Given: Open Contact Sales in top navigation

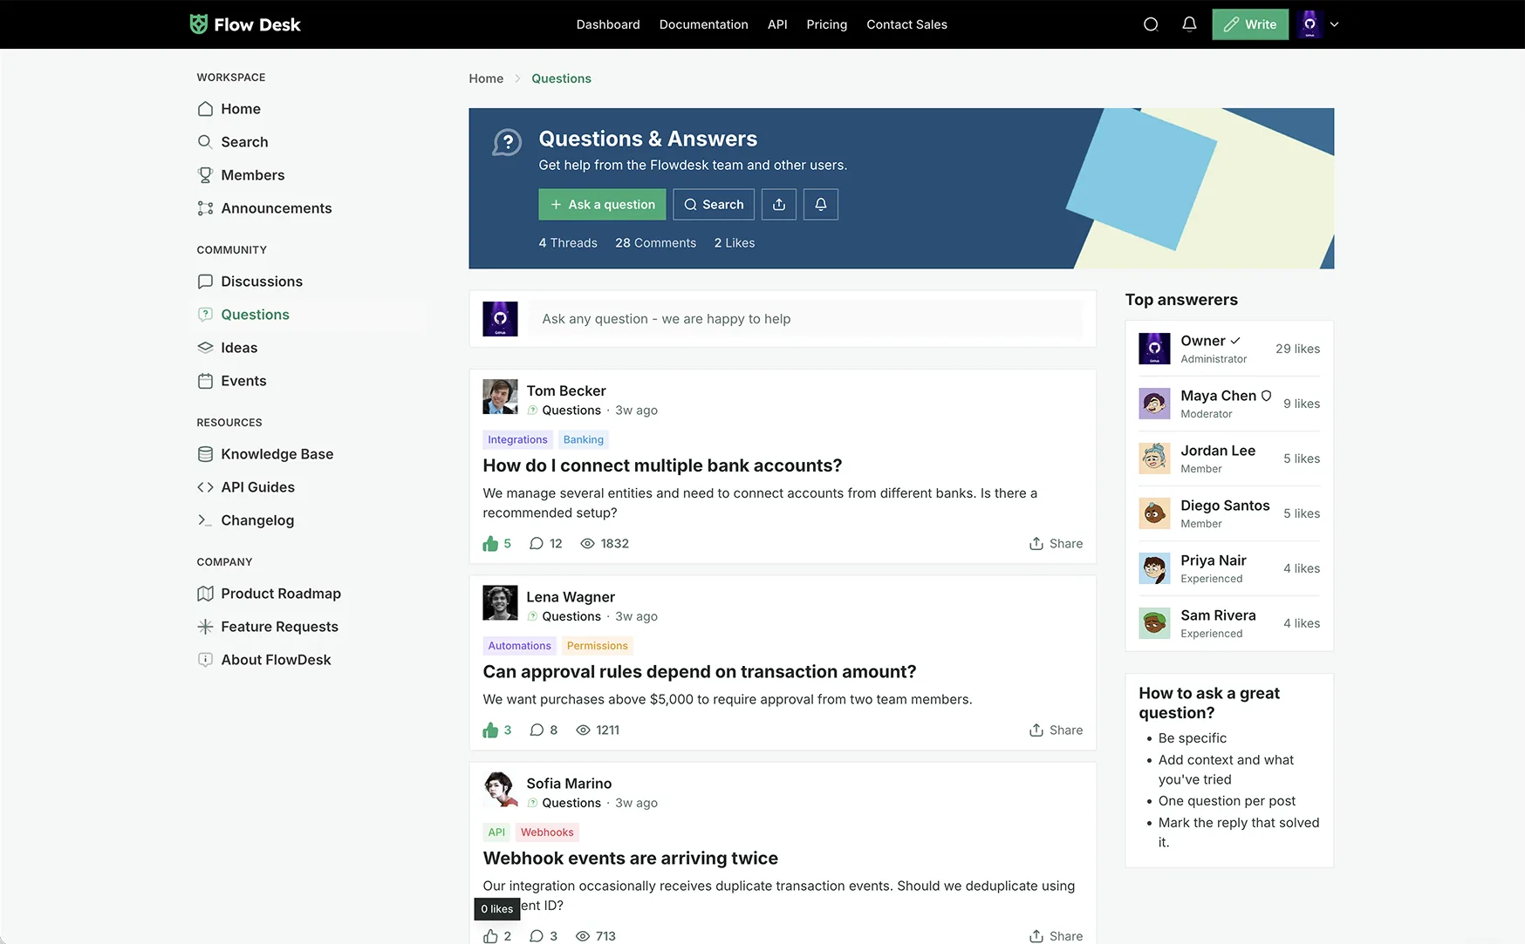Looking at the screenshot, I should point(906,24).
